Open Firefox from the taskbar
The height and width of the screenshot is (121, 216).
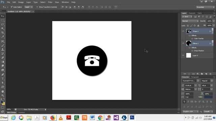pyautogui.click(x=53, y=118)
